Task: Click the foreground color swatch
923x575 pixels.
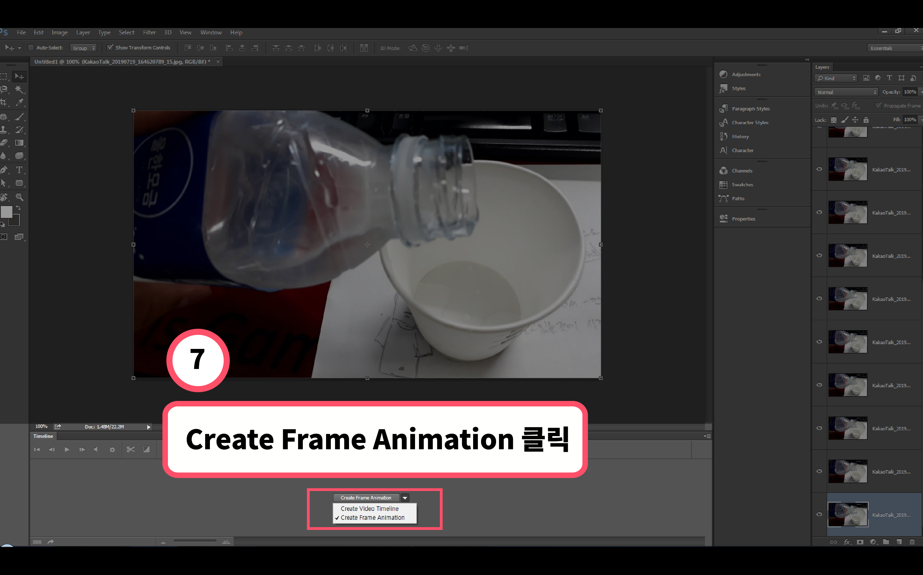Action: click(6, 212)
